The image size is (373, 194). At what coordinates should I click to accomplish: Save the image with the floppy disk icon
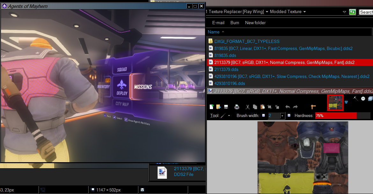pos(226,107)
